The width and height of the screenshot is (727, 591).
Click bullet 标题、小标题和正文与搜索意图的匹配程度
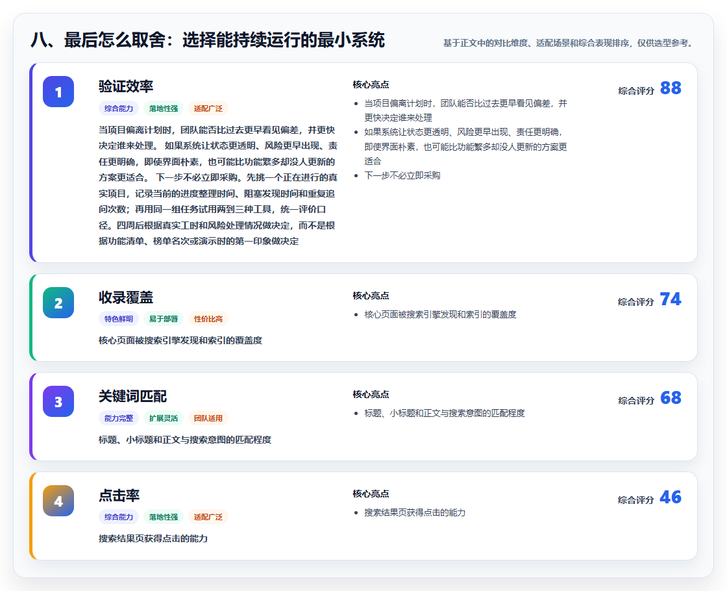click(445, 413)
